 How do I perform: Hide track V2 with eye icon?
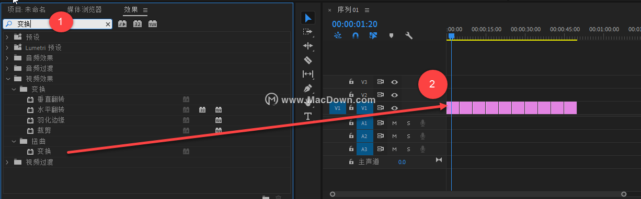[x=395, y=95]
